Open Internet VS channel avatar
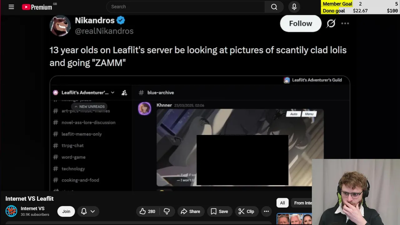 pyautogui.click(x=12, y=211)
